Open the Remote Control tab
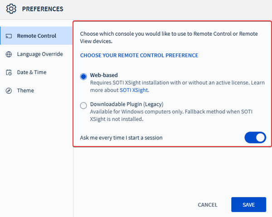This screenshot has width=272, height=217. [x=36, y=36]
